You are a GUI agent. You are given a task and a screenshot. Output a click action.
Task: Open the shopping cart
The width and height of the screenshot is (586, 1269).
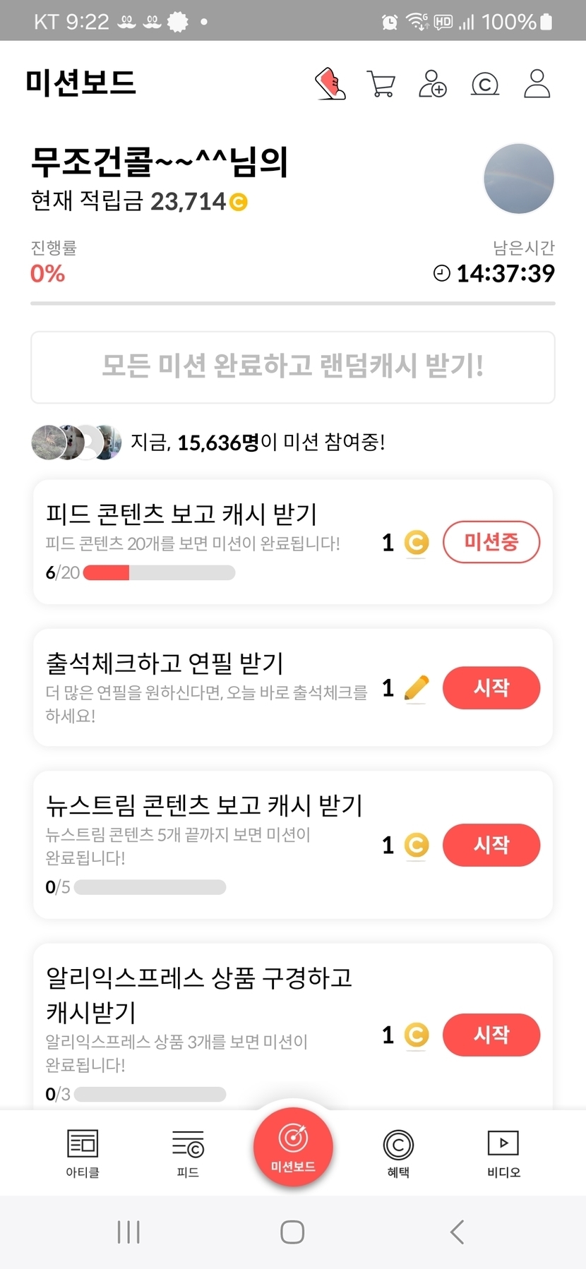[381, 84]
